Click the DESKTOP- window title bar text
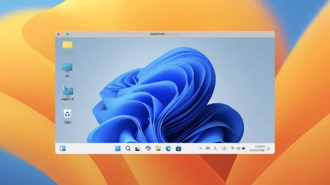Image resolution: width=330 pixels, height=185 pixels. click(x=158, y=34)
